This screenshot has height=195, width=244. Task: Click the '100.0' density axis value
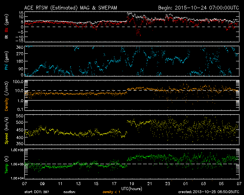click(18, 82)
